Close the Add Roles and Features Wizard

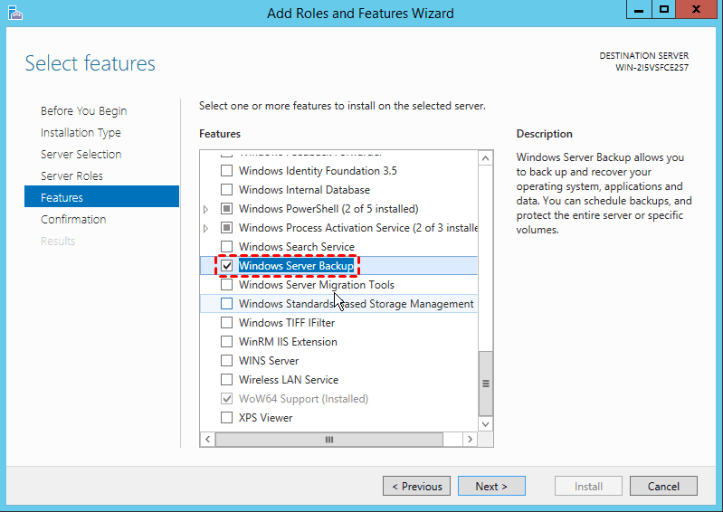tap(696, 10)
